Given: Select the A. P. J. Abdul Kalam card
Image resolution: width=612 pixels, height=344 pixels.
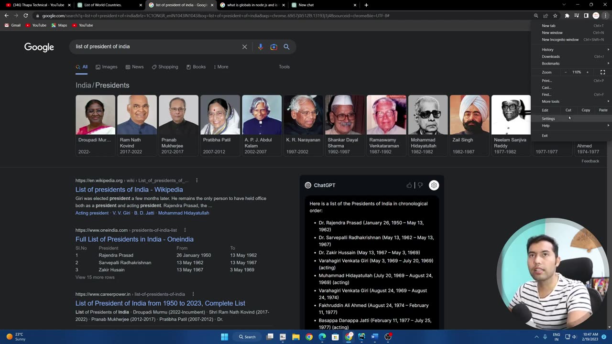Looking at the screenshot, I should click(262, 125).
